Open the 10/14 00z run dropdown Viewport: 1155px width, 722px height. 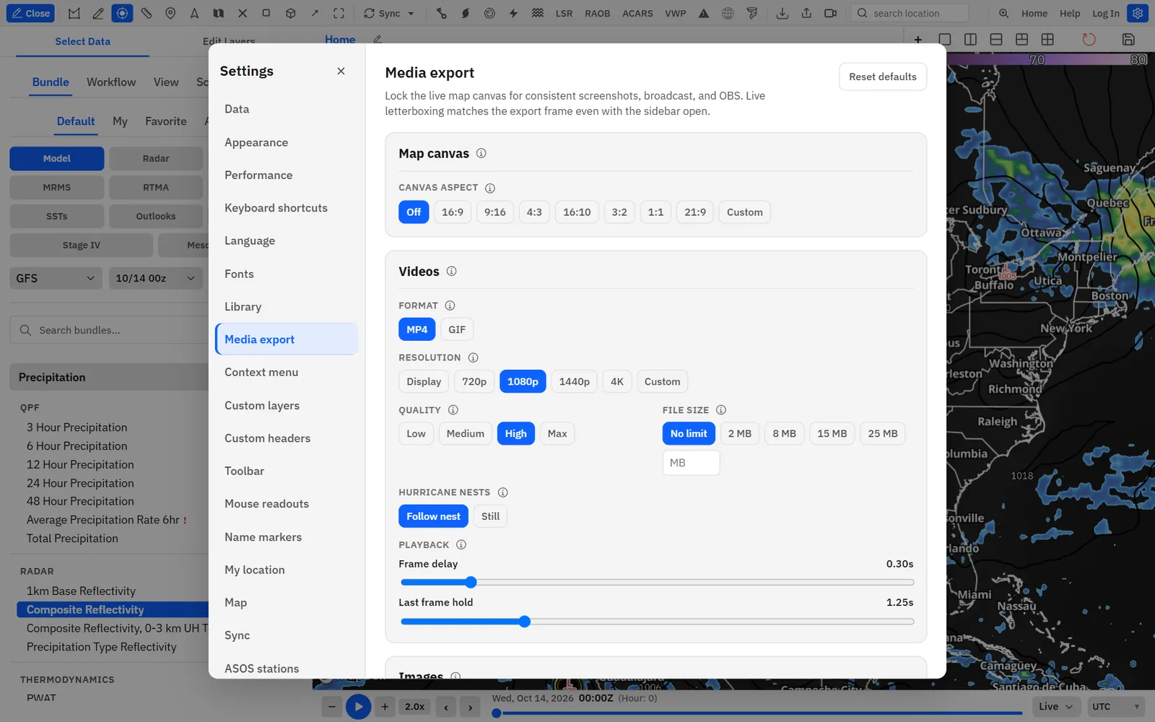(155, 278)
